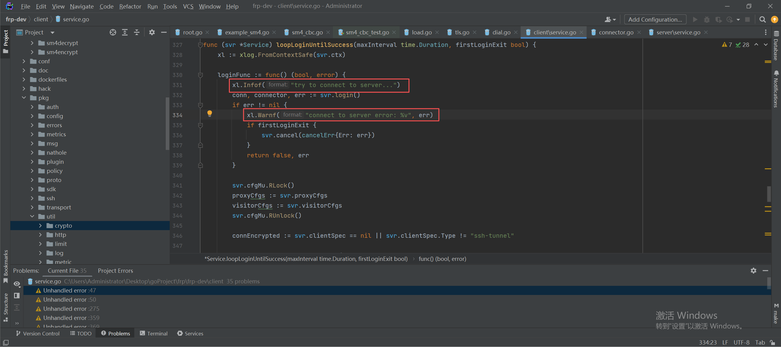
Task: Open Project panel gear options
Action: coord(152,32)
